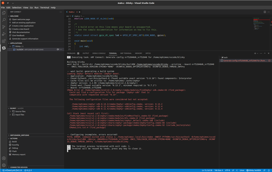Open more actions for buildDK row

[61, 50]
